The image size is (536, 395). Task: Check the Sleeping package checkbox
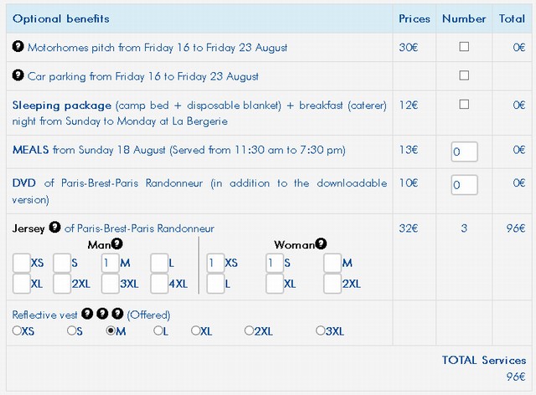coord(464,105)
